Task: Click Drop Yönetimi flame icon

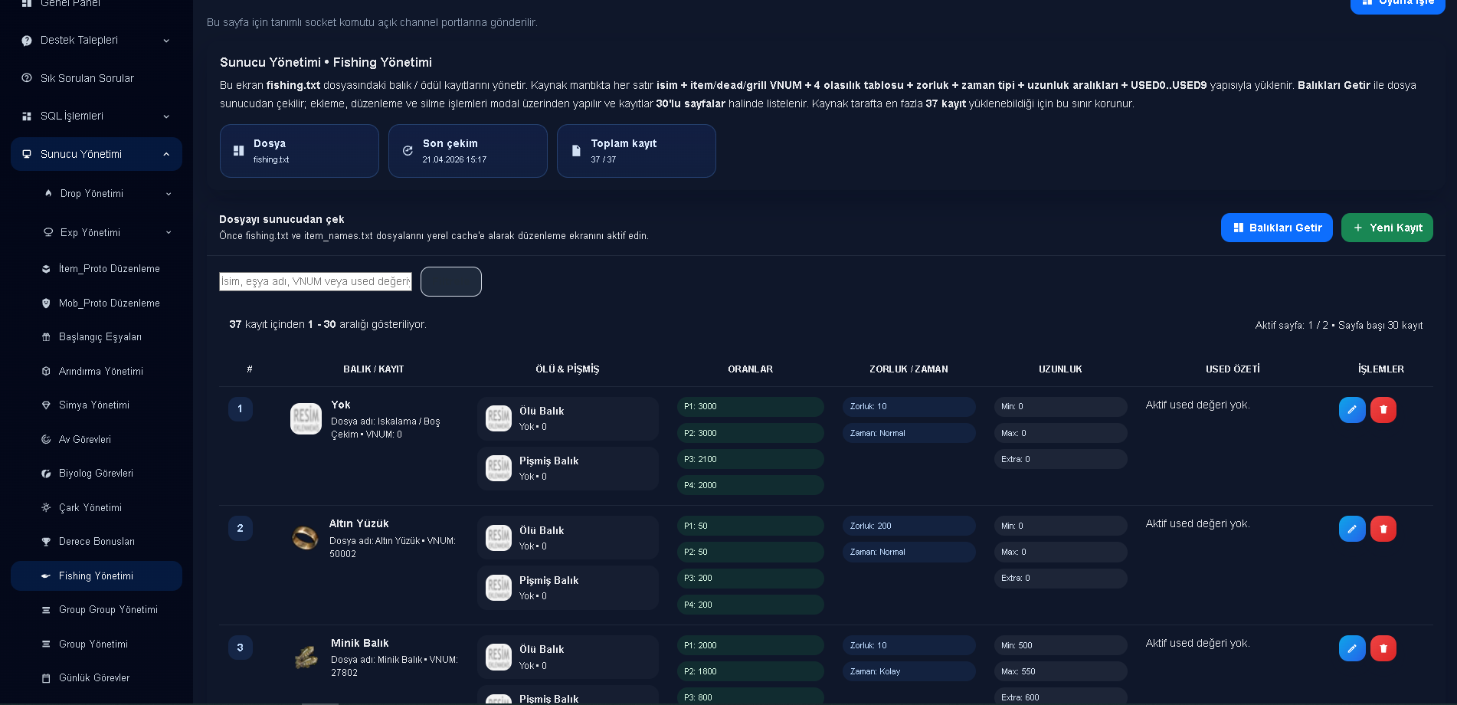Action: tap(48, 193)
